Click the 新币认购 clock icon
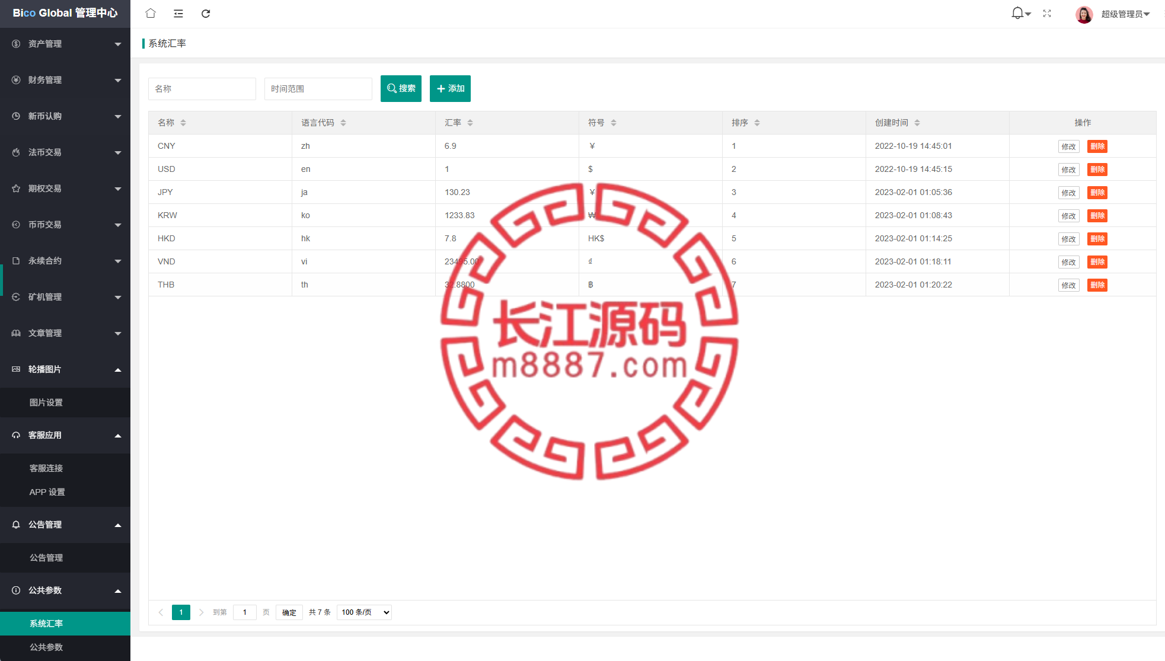 tap(16, 116)
